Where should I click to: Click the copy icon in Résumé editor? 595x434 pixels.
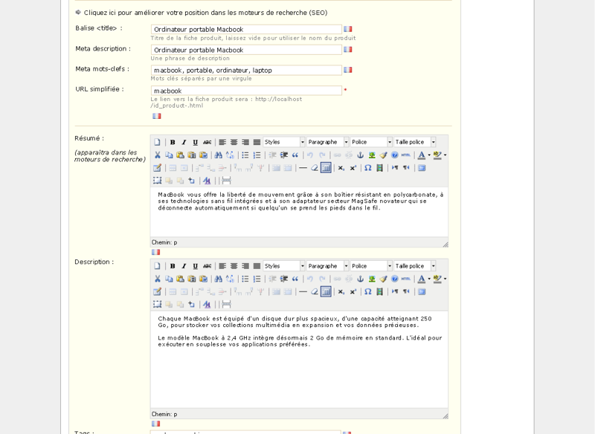click(169, 155)
